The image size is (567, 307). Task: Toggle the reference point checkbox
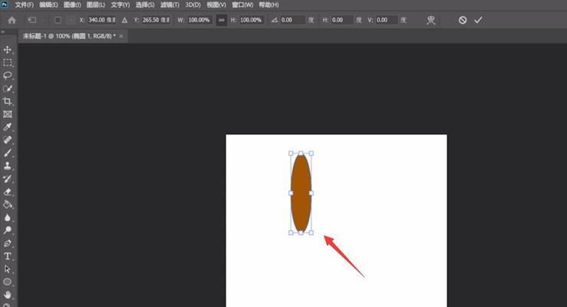point(58,20)
